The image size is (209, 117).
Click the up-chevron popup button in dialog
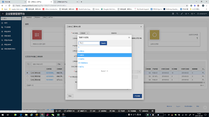pos(139,72)
